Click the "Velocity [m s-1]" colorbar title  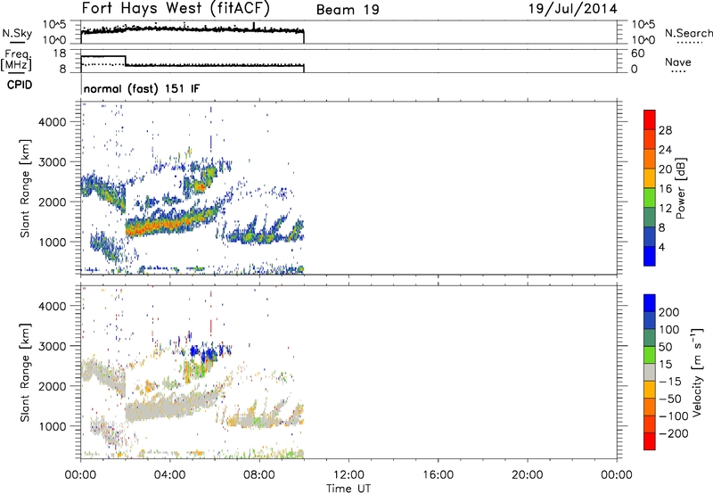pyautogui.click(x=697, y=372)
